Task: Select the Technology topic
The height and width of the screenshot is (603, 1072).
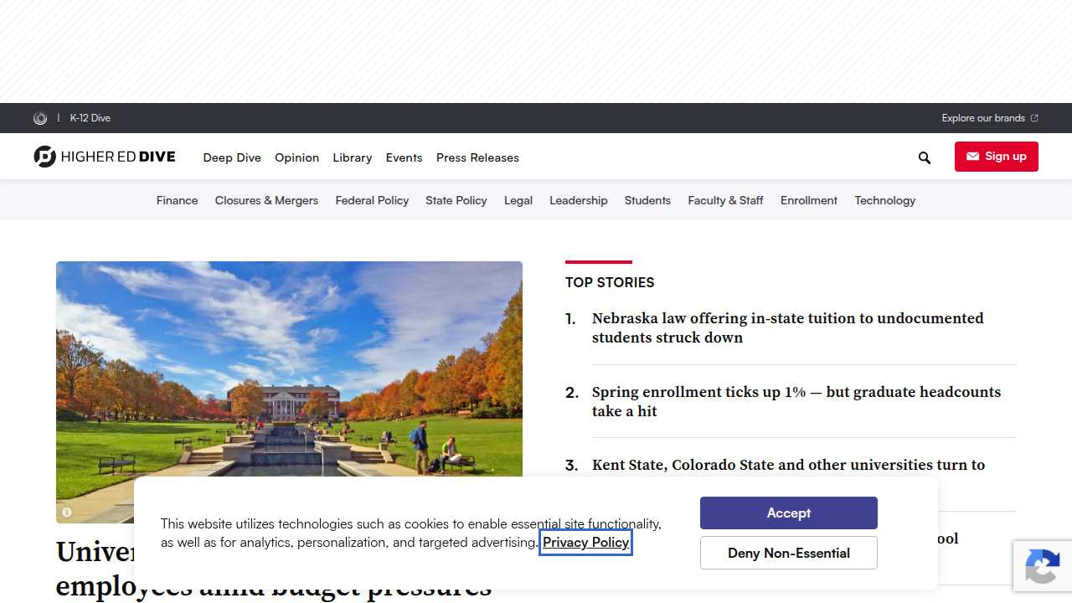Action: click(885, 200)
